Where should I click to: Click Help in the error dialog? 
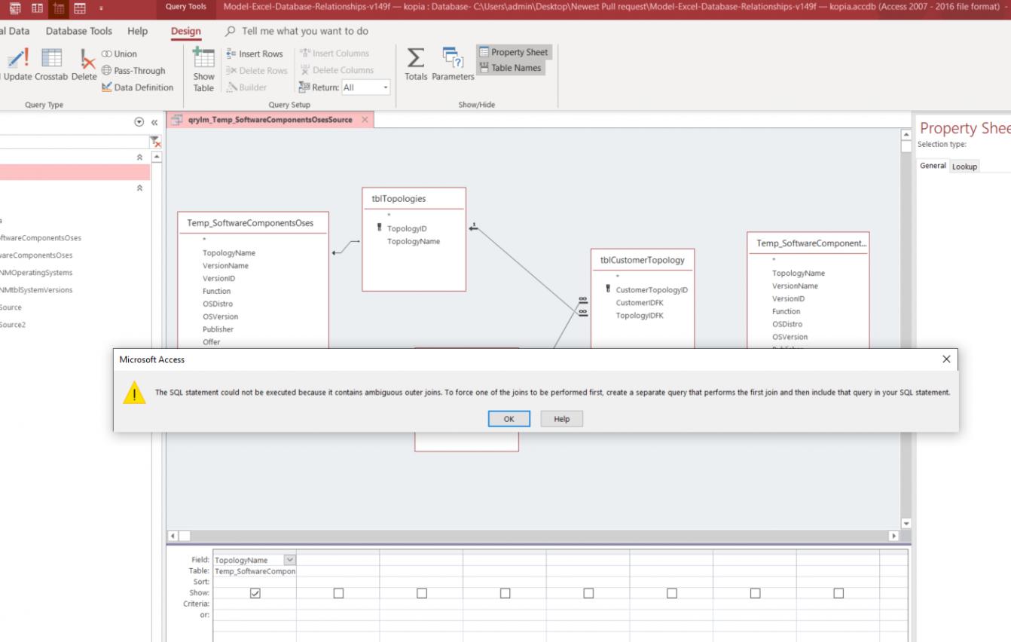(561, 419)
